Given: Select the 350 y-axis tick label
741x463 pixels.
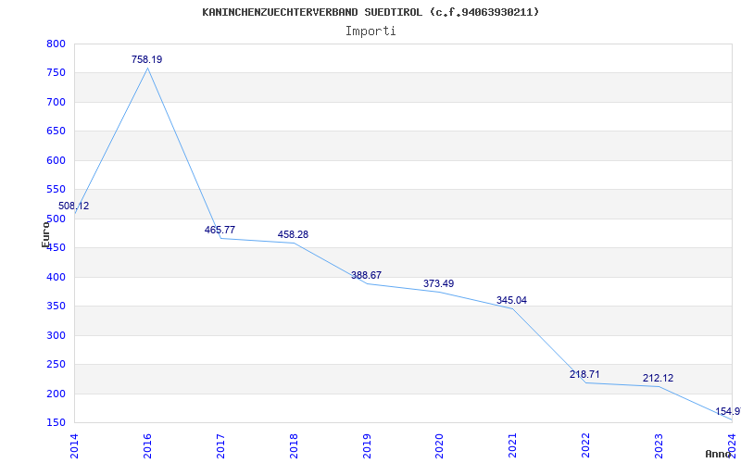Looking at the screenshot, I should tap(56, 307).
